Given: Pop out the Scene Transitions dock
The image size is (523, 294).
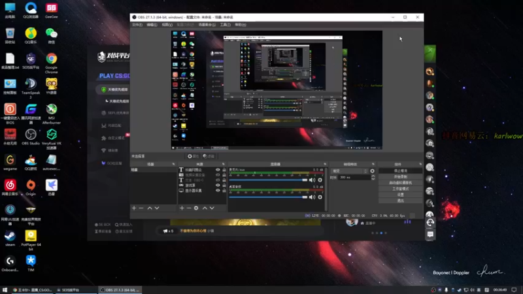Looking at the screenshot, I should (373, 164).
